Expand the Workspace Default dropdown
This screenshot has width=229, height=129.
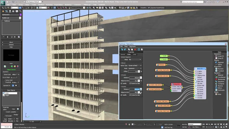[x=34, y=2]
